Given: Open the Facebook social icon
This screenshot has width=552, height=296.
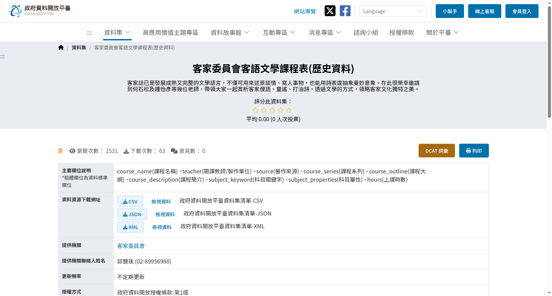Looking at the screenshot, I should click(345, 11).
